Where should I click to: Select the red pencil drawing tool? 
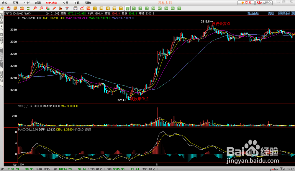[x=54, y=8]
